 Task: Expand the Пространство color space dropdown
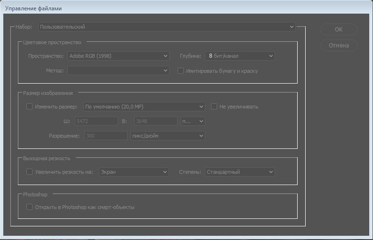click(118, 56)
